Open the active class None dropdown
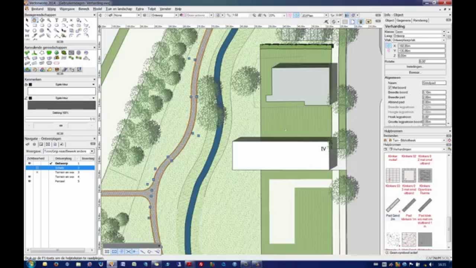476x268 pixels. [x=127, y=15]
